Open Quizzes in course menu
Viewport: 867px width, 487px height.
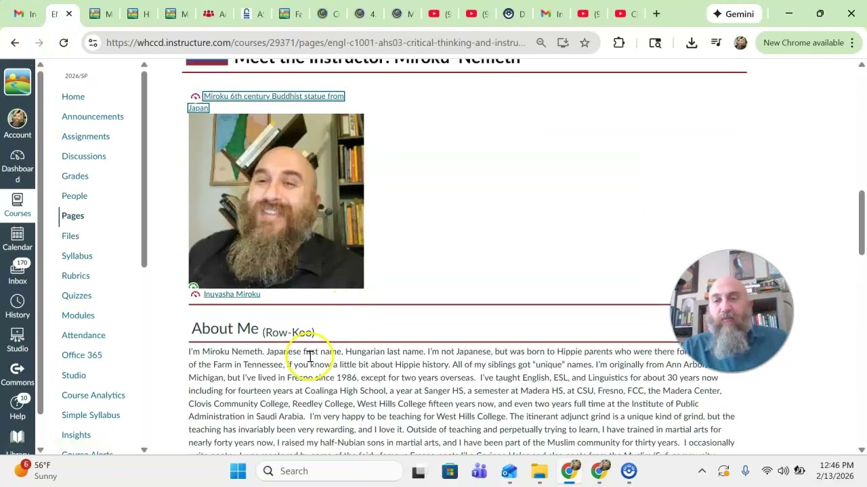[x=77, y=296]
